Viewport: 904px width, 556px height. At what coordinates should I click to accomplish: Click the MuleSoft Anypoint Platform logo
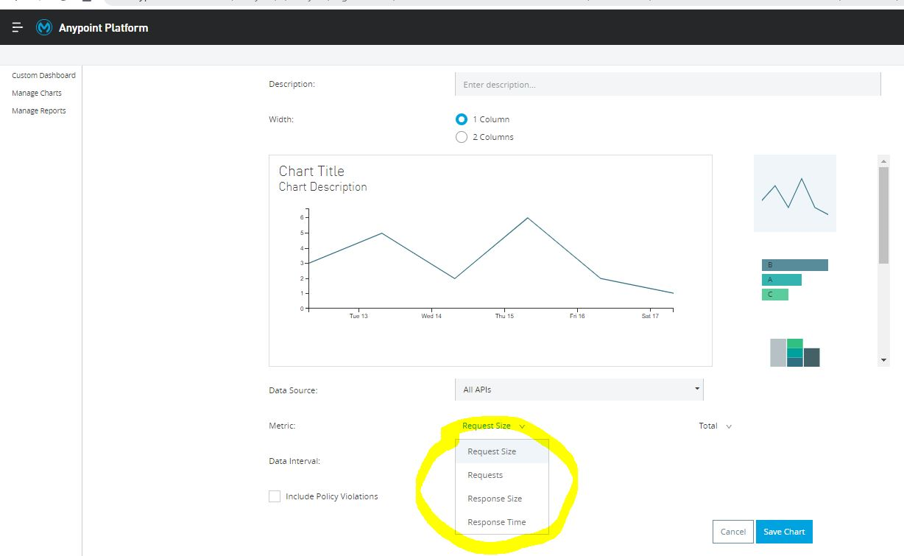pos(44,27)
